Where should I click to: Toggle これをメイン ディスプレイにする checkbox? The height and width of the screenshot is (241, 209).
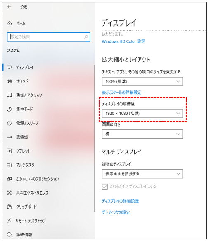[105, 187]
